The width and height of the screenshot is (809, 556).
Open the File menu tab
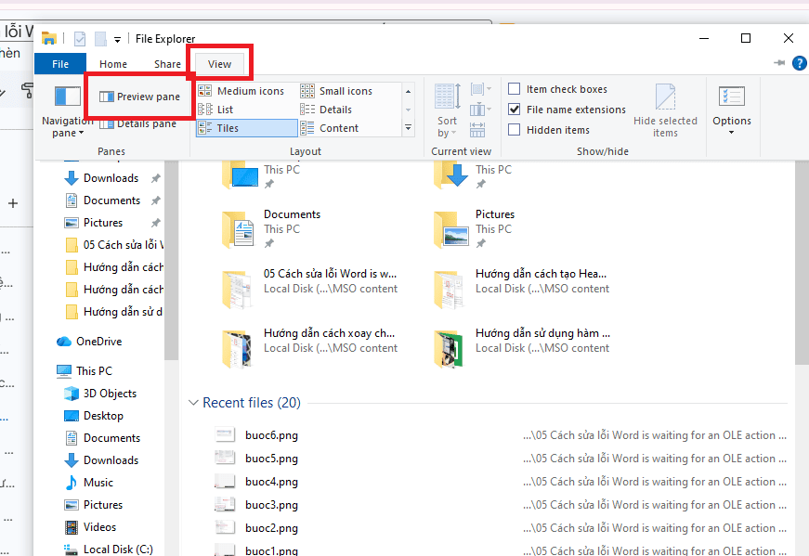click(60, 64)
